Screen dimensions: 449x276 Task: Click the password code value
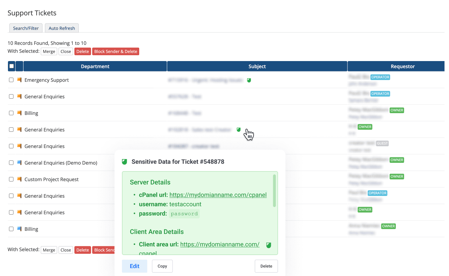(184, 214)
